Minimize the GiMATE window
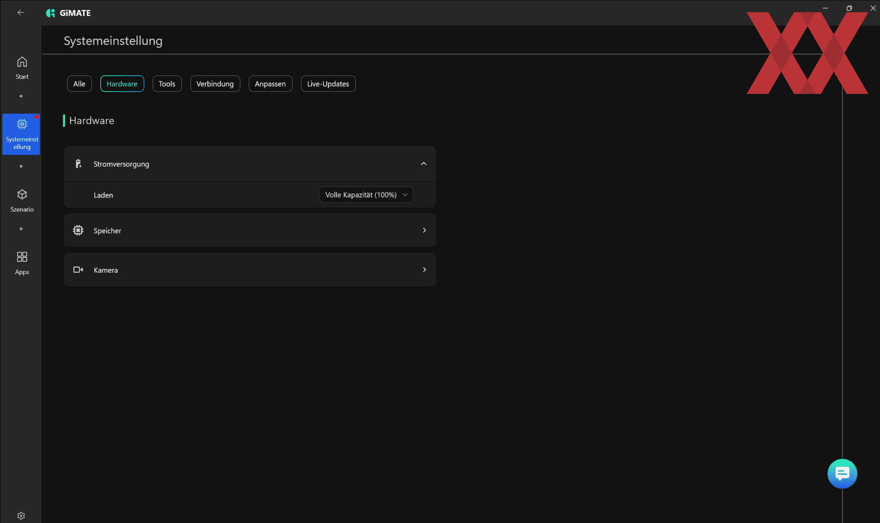This screenshot has width=880, height=523. tap(825, 8)
